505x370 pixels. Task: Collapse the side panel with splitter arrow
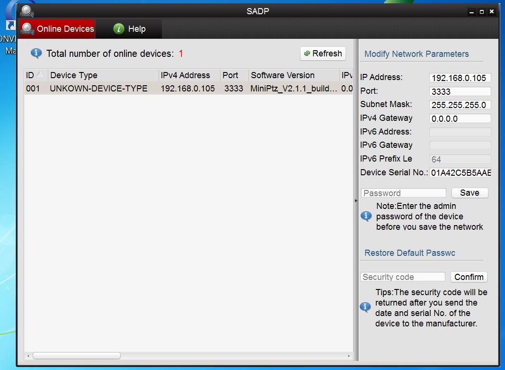tap(356, 201)
